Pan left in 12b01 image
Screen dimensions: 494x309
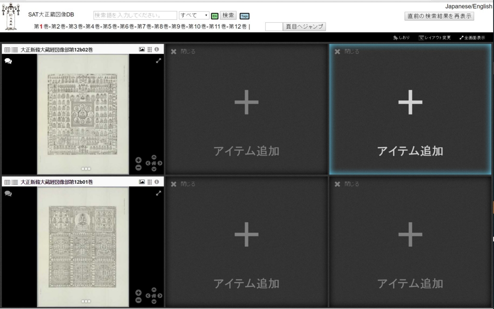pyautogui.click(x=148, y=296)
